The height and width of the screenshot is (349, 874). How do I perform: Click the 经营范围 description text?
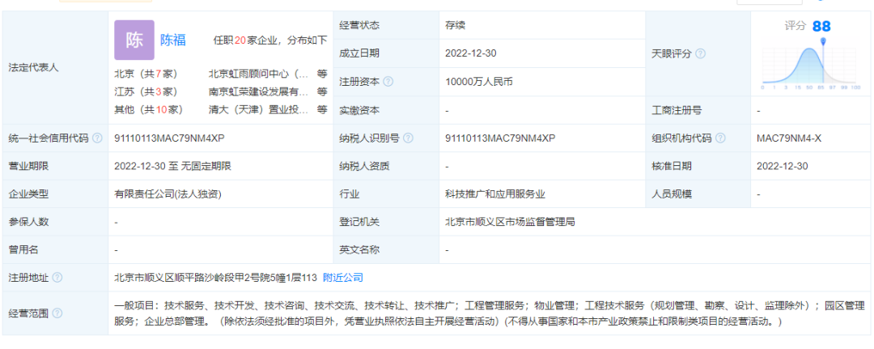490,313
